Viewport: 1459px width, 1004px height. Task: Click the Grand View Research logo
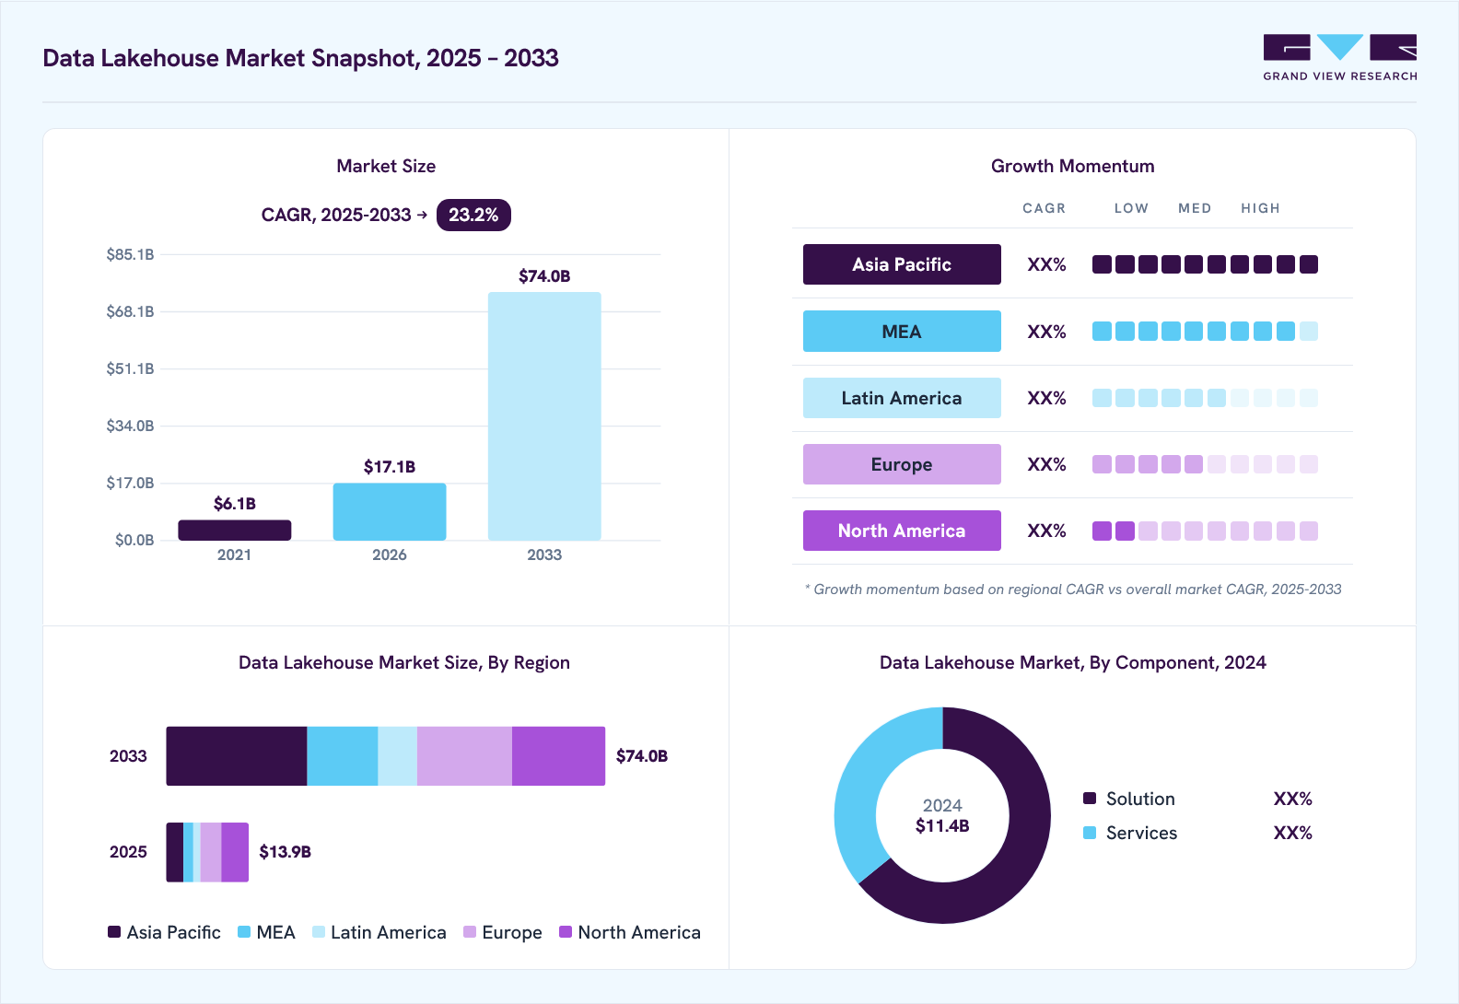pyautogui.click(x=1340, y=58)
